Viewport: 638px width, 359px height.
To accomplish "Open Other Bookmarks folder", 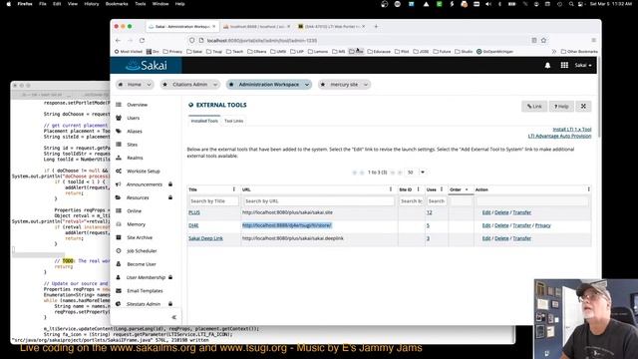I will [x=579, y=52].
